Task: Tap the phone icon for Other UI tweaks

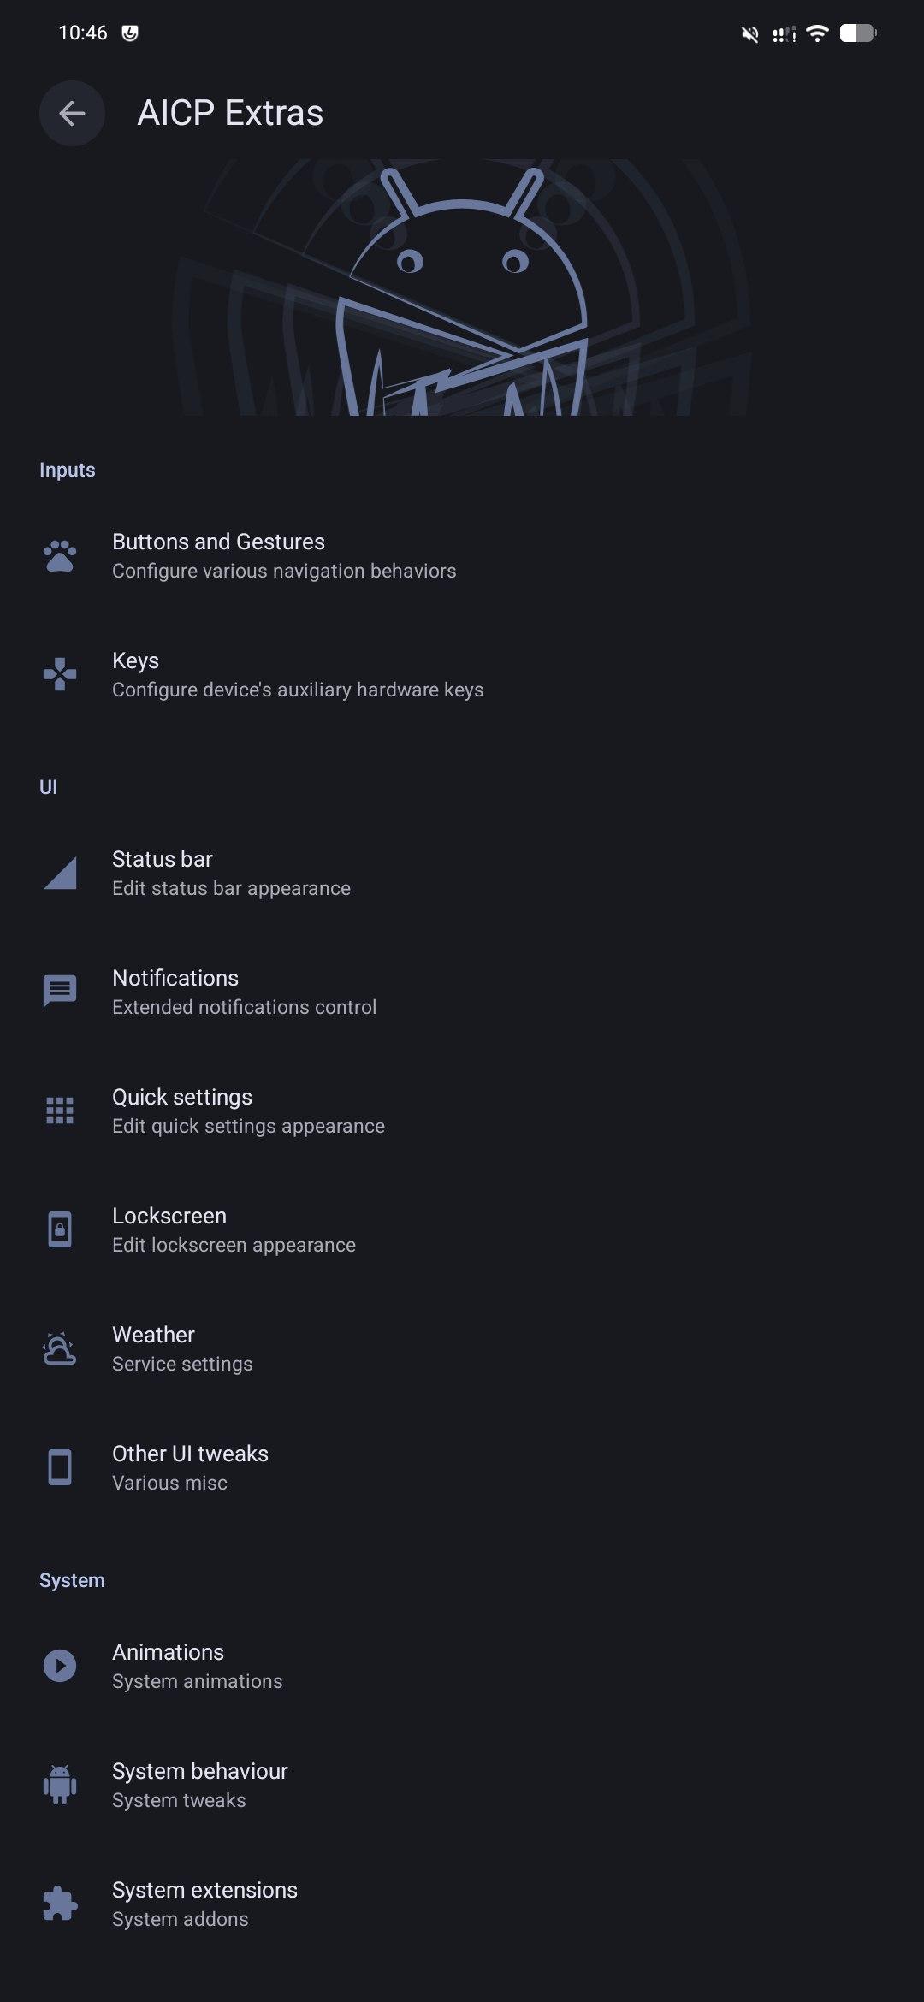Action: [60, 1468]
